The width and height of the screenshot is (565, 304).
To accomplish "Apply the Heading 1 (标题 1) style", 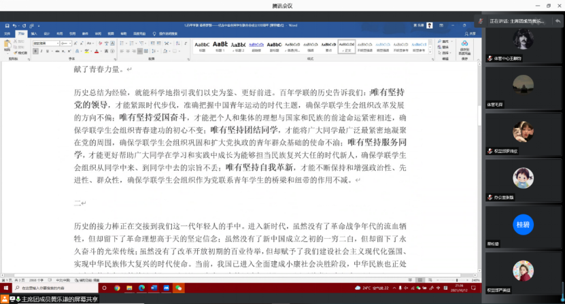I will (x=220, y=46).
